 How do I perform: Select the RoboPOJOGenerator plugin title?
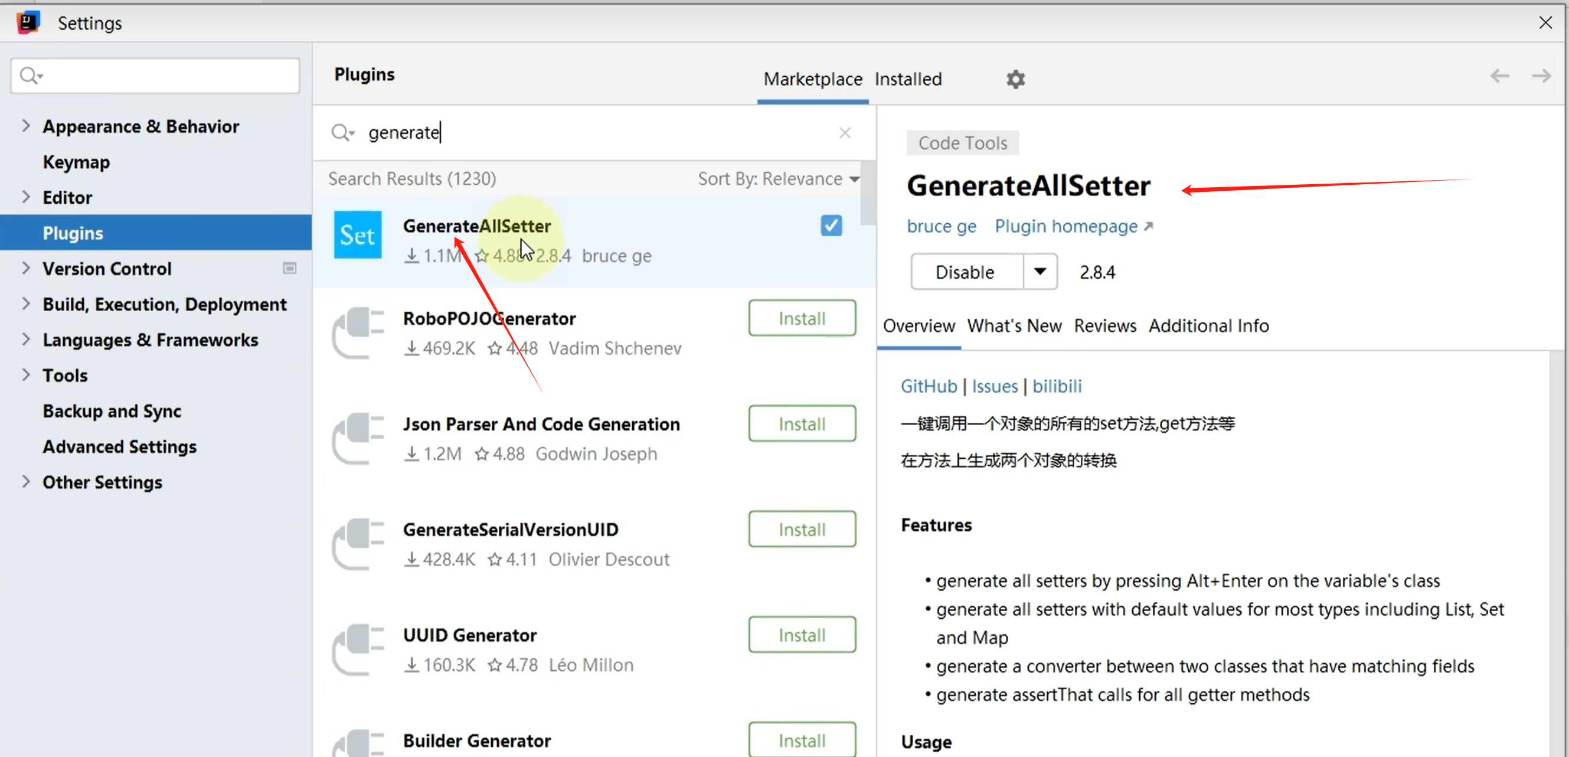tap(489, 318)
